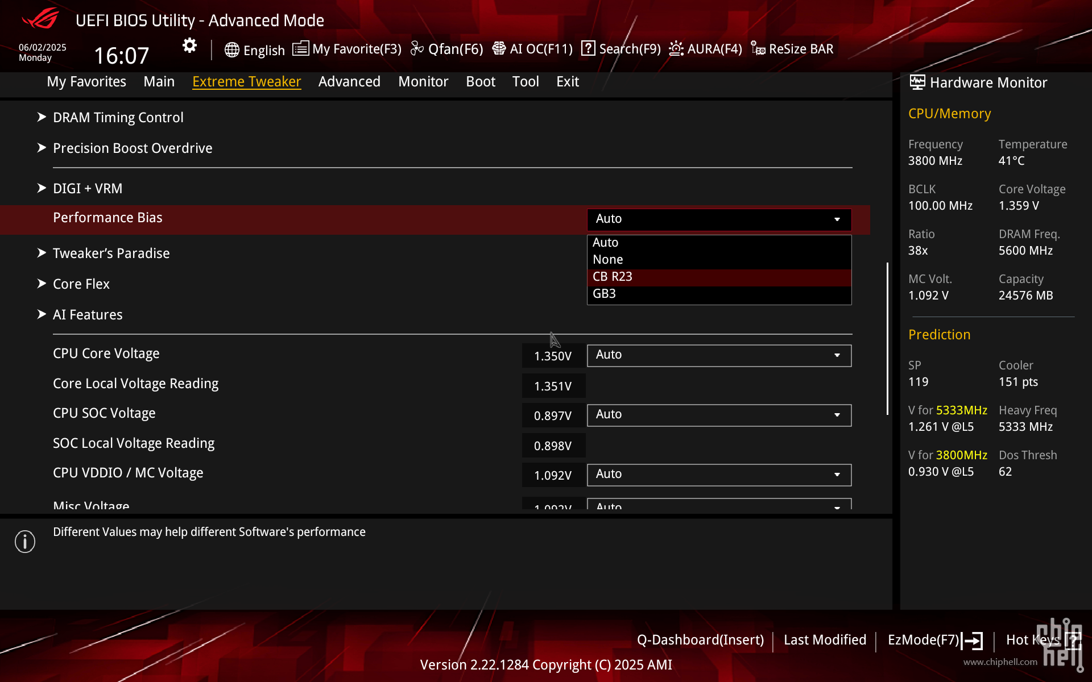Screen dimensions: 1092x682
Task: Switch to Main tab
Action: (159, 82)
